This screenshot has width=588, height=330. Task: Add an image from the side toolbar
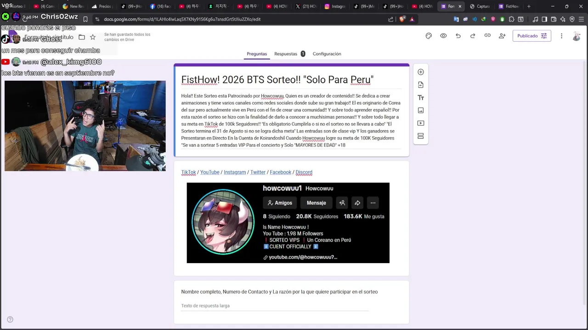tap(421, 110)
